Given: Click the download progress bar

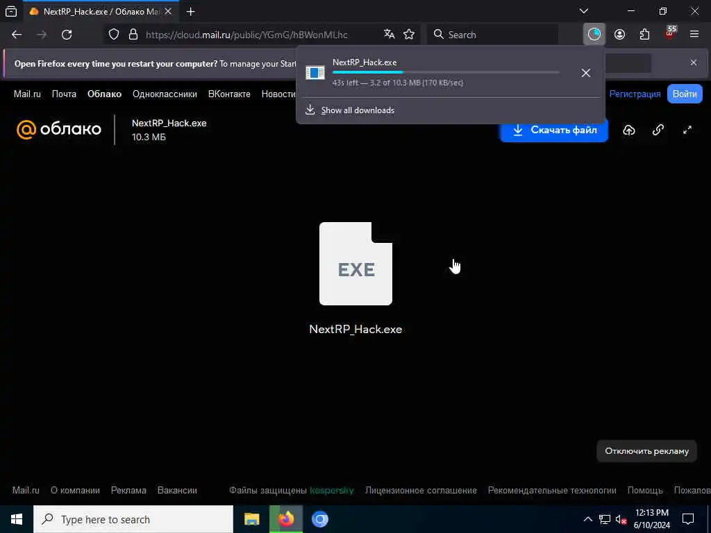Looking at the screenshot, I should 446,72.
